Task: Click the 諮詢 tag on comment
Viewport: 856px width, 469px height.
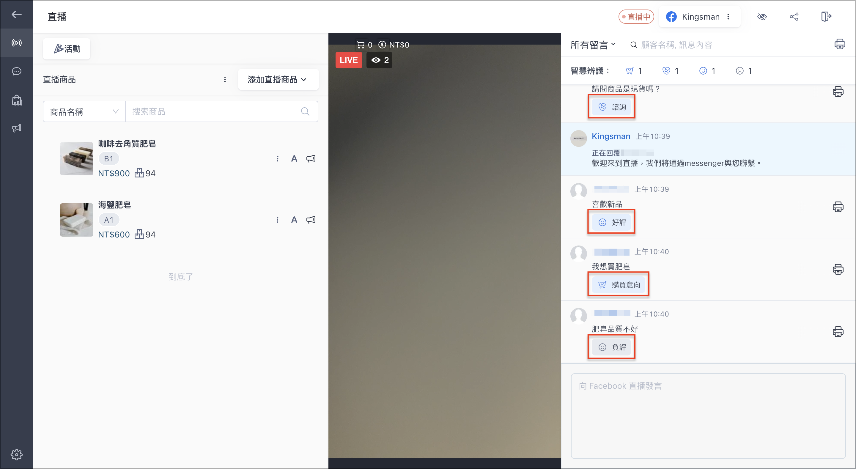Action: 611,107
